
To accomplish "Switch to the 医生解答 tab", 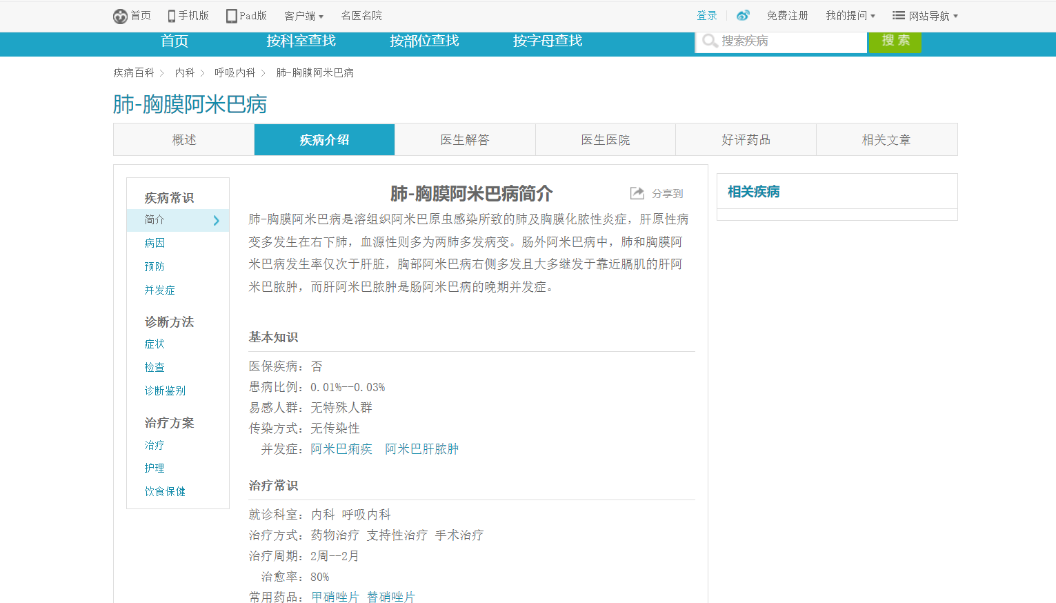I will click(465, 140).
